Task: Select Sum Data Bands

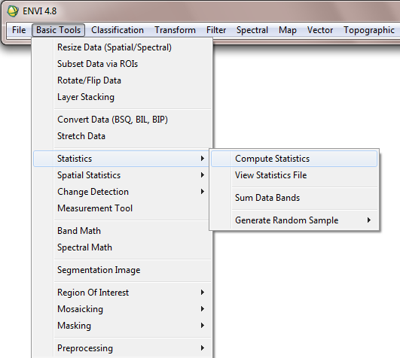Action: click(x=294, y=198)
